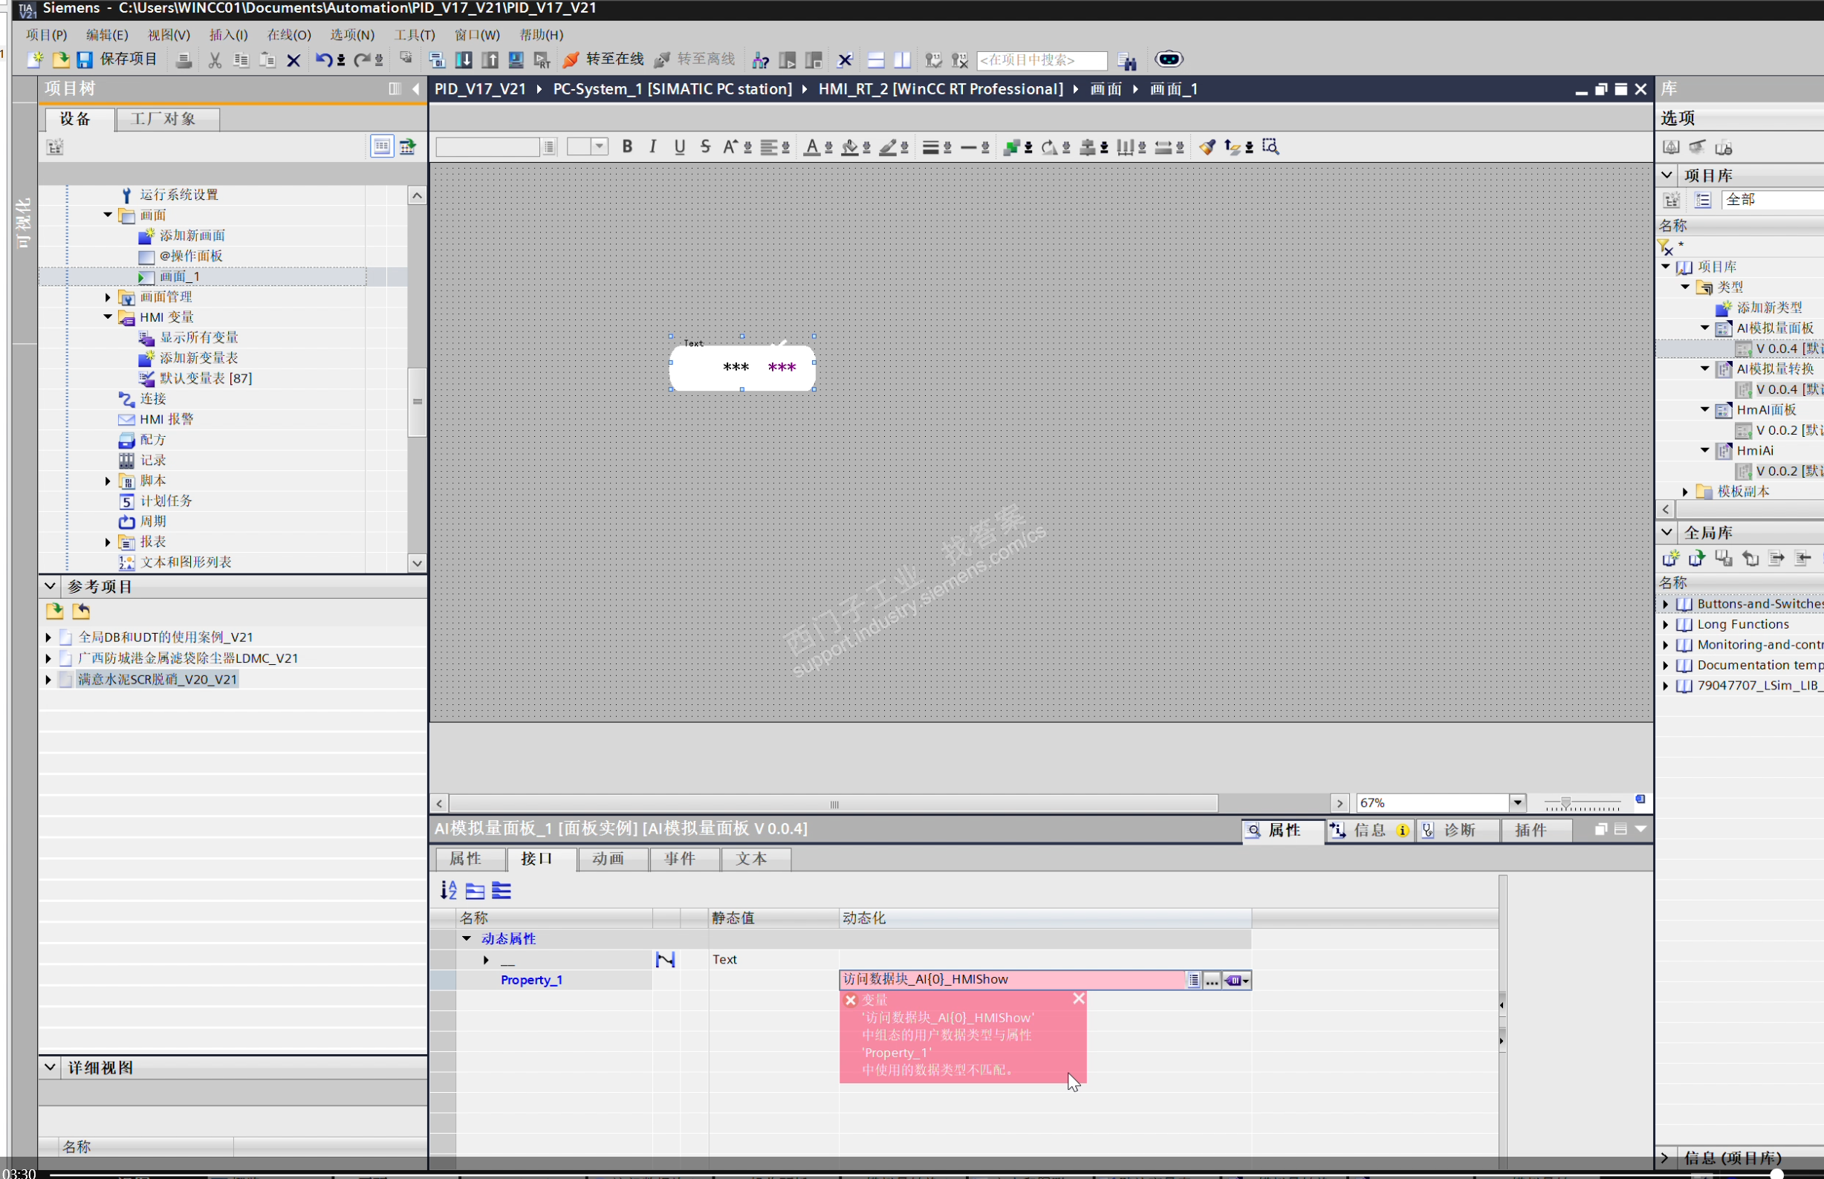The width and height of the screenshot is (1824, 1179).
Task: Click the Go online lightning icon
Action: tap(571, 59)
